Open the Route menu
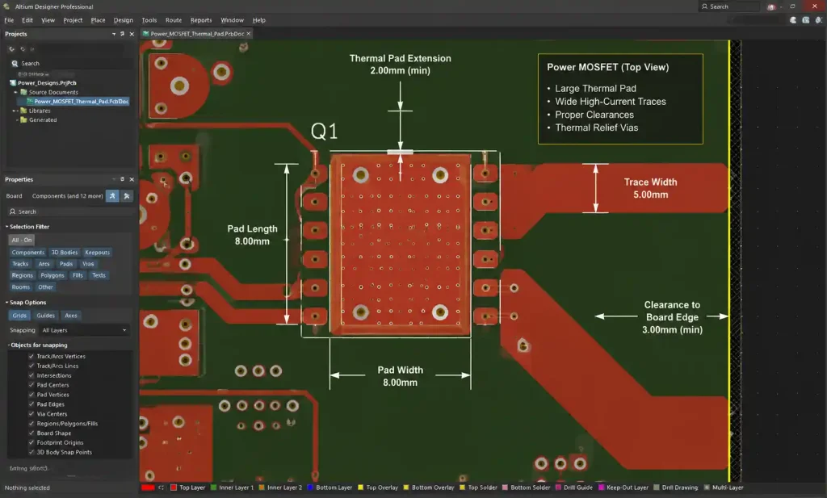The width and height of the screenshot is (827, 498). tap(174, 20)
